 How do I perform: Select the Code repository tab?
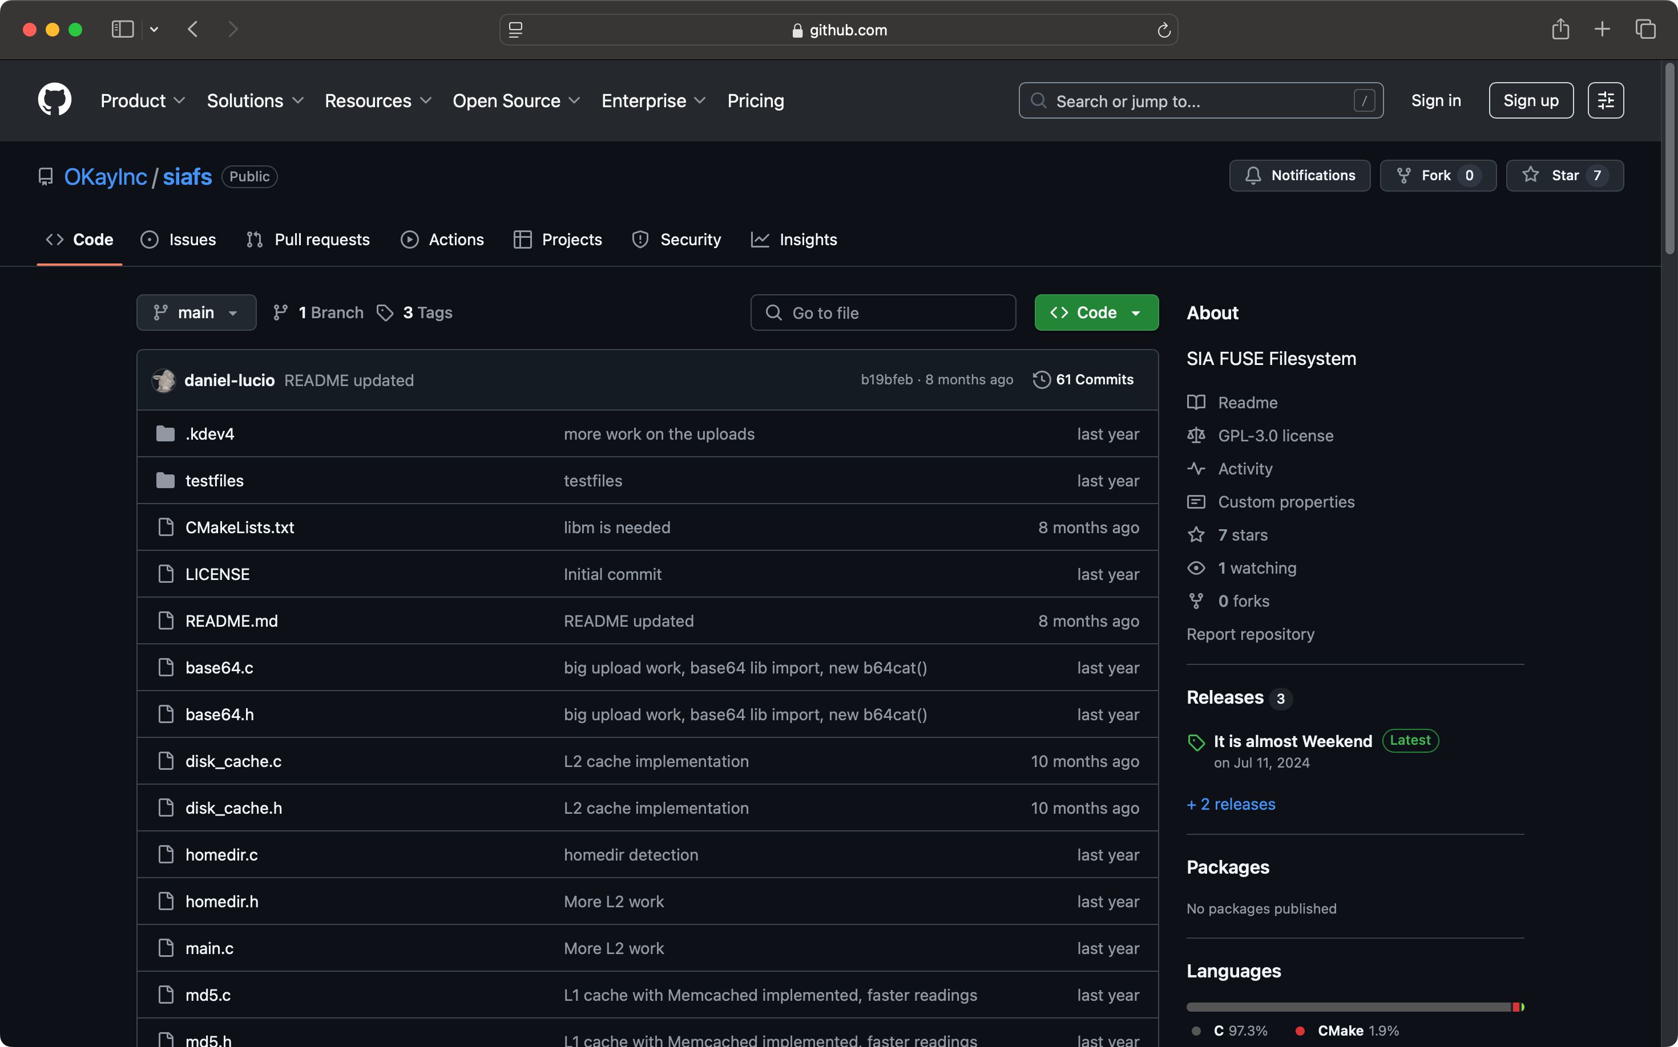pos(79,240)
